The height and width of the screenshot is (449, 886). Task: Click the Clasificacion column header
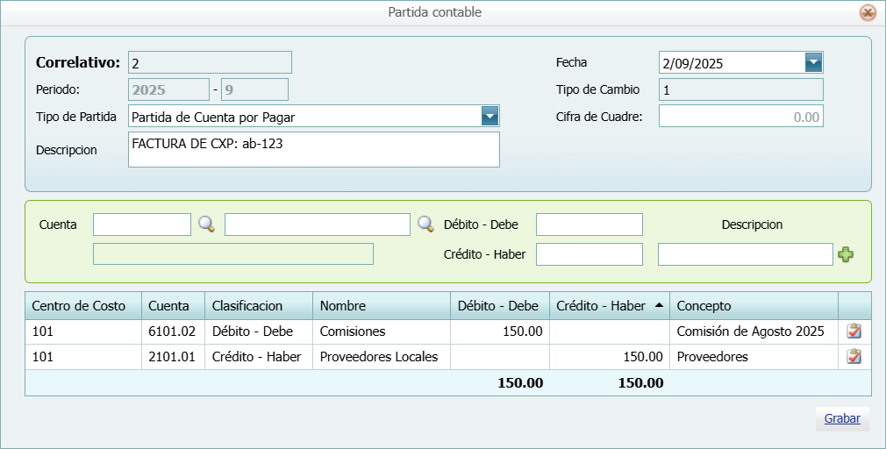259,305
